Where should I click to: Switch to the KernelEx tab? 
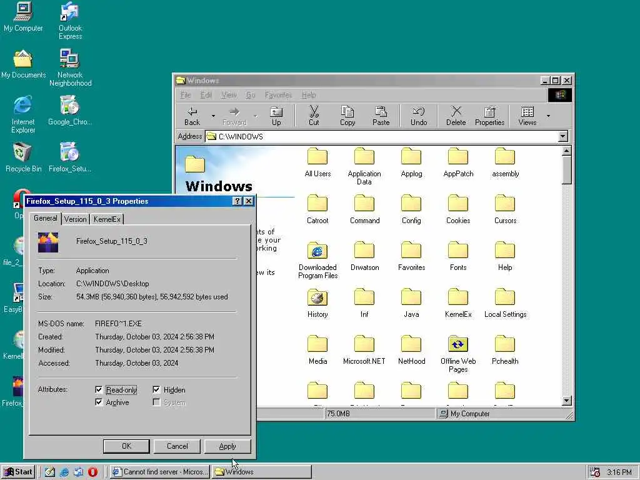(107, 219)
